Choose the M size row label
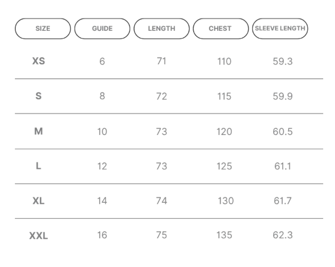This screenshot has width=335, height=267. tap(39, 131)
